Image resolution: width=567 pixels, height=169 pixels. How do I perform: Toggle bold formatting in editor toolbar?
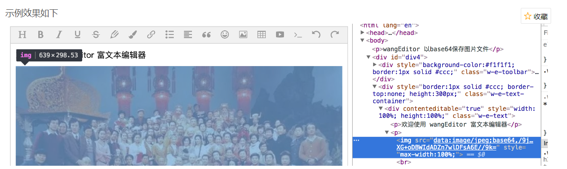[x=41, y=34]
